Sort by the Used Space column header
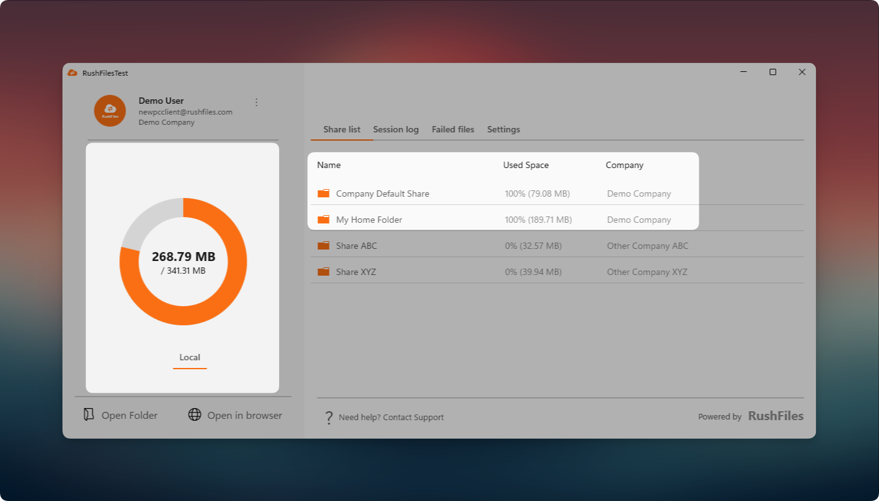879x501 pixels. (526, 165)
